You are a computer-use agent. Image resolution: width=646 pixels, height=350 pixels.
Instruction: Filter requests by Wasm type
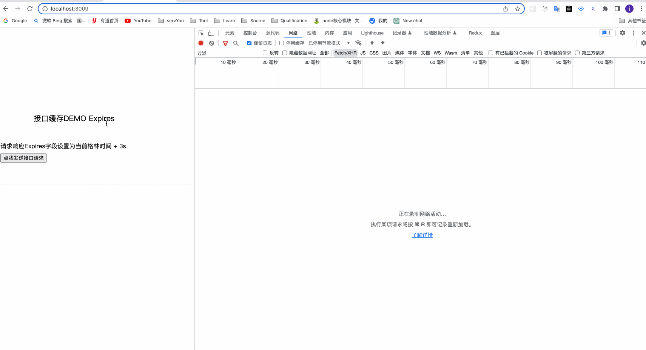click(451, 53)
